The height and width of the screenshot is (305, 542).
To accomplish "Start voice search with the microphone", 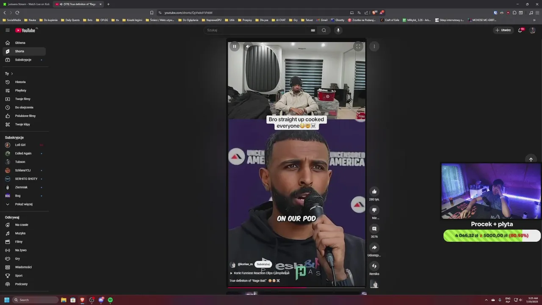I will (338, 30).
